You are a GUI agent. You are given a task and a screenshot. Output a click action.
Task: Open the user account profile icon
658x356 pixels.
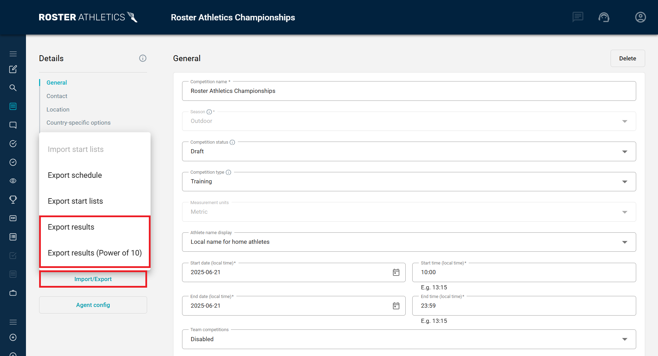click(640, 17)
